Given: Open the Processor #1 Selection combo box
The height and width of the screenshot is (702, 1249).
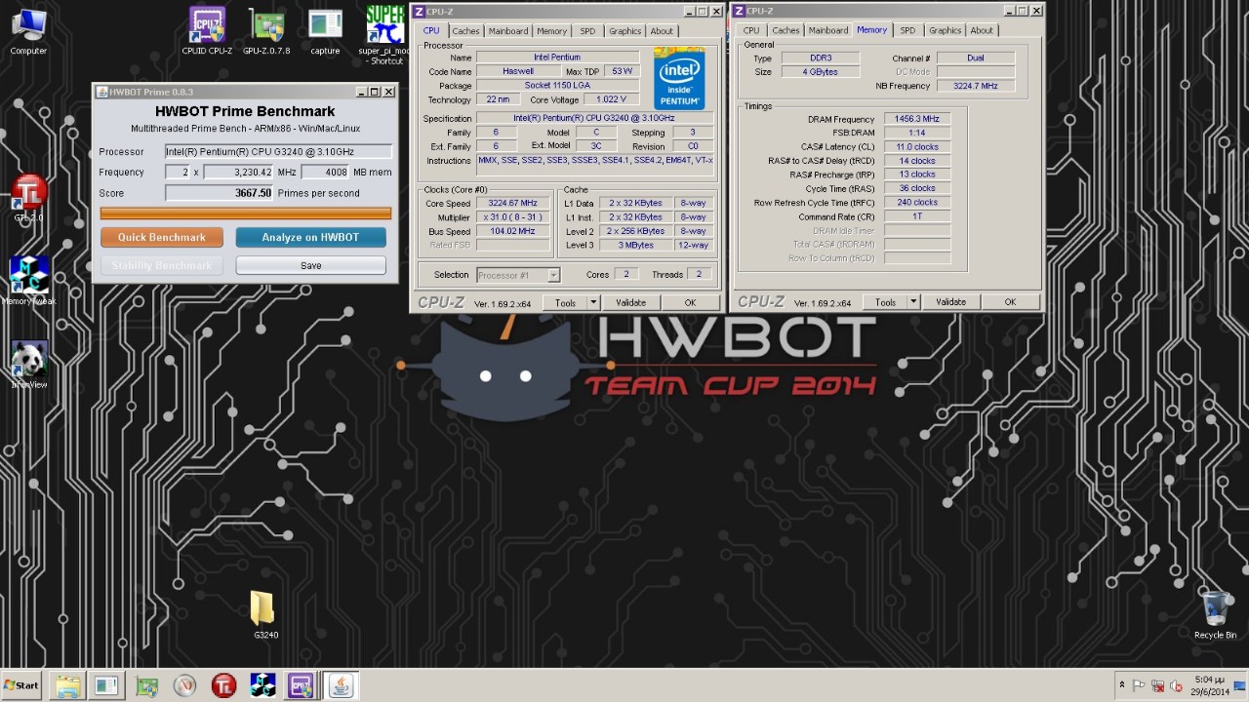Looking at the screenshot, I should click(x=518, y=275).
